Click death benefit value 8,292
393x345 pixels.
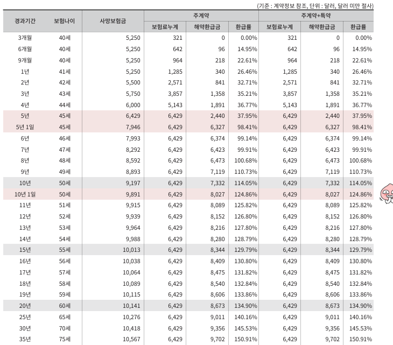coord(133,150)
